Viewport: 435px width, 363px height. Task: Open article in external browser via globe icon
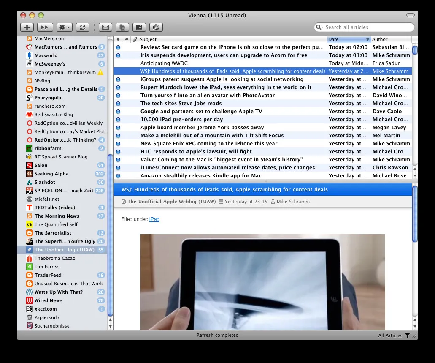tap(156, 27)
